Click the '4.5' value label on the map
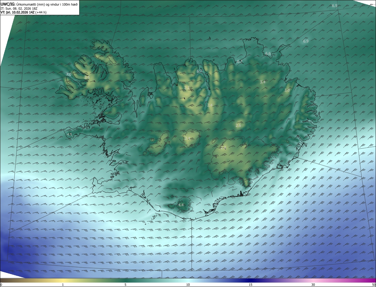 pyautogui.click(x=70, y=134)
